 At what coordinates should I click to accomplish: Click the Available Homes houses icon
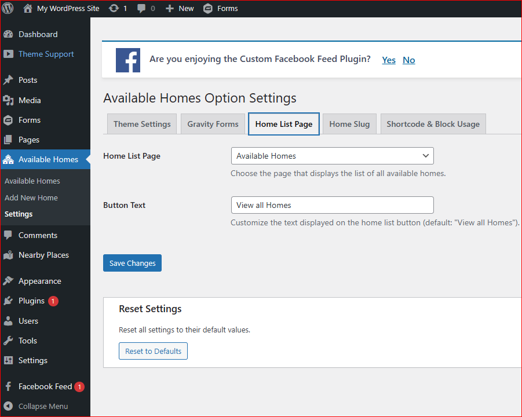point(8,160)
